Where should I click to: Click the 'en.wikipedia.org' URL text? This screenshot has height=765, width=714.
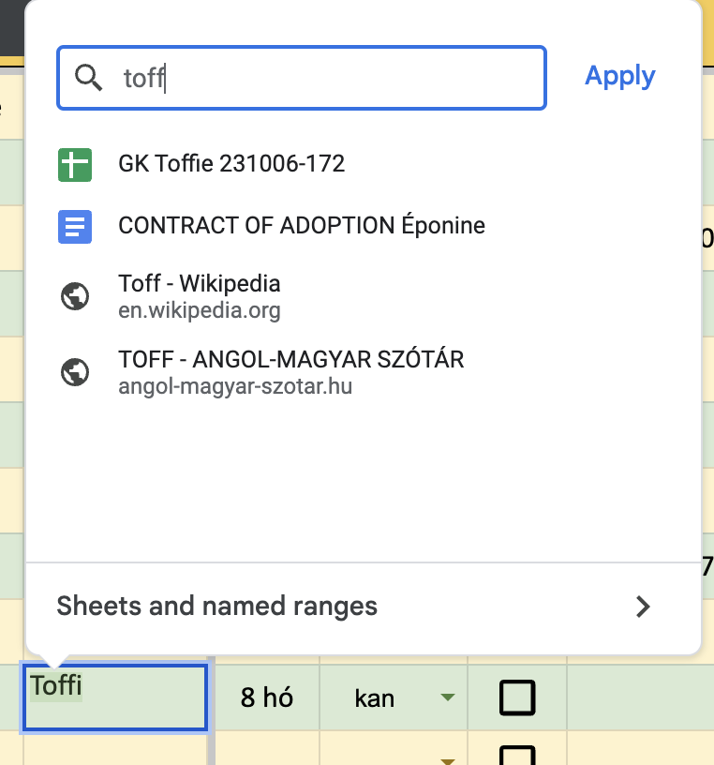(199, 311)
